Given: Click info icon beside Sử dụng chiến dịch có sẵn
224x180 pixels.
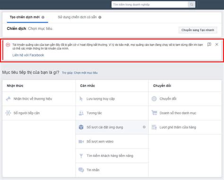Looking at the screenshot, I should (100, 17).
